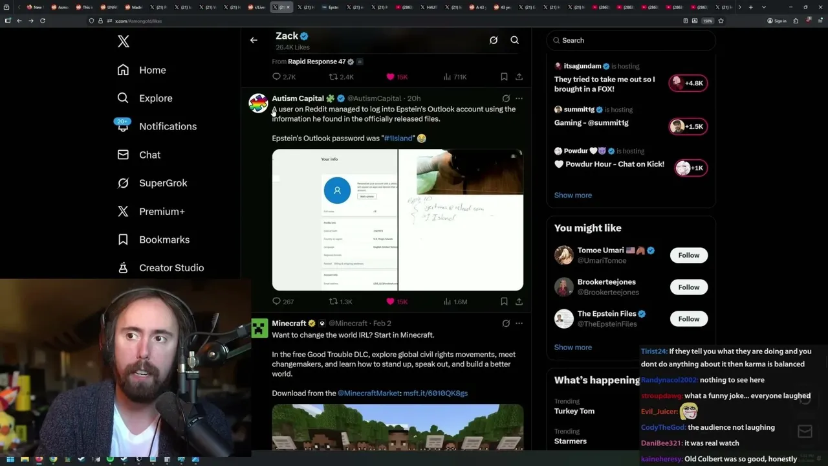This screenshot has height=466, width=828.
Task: Open the Chat section
Action: click(x=138, y=155)
